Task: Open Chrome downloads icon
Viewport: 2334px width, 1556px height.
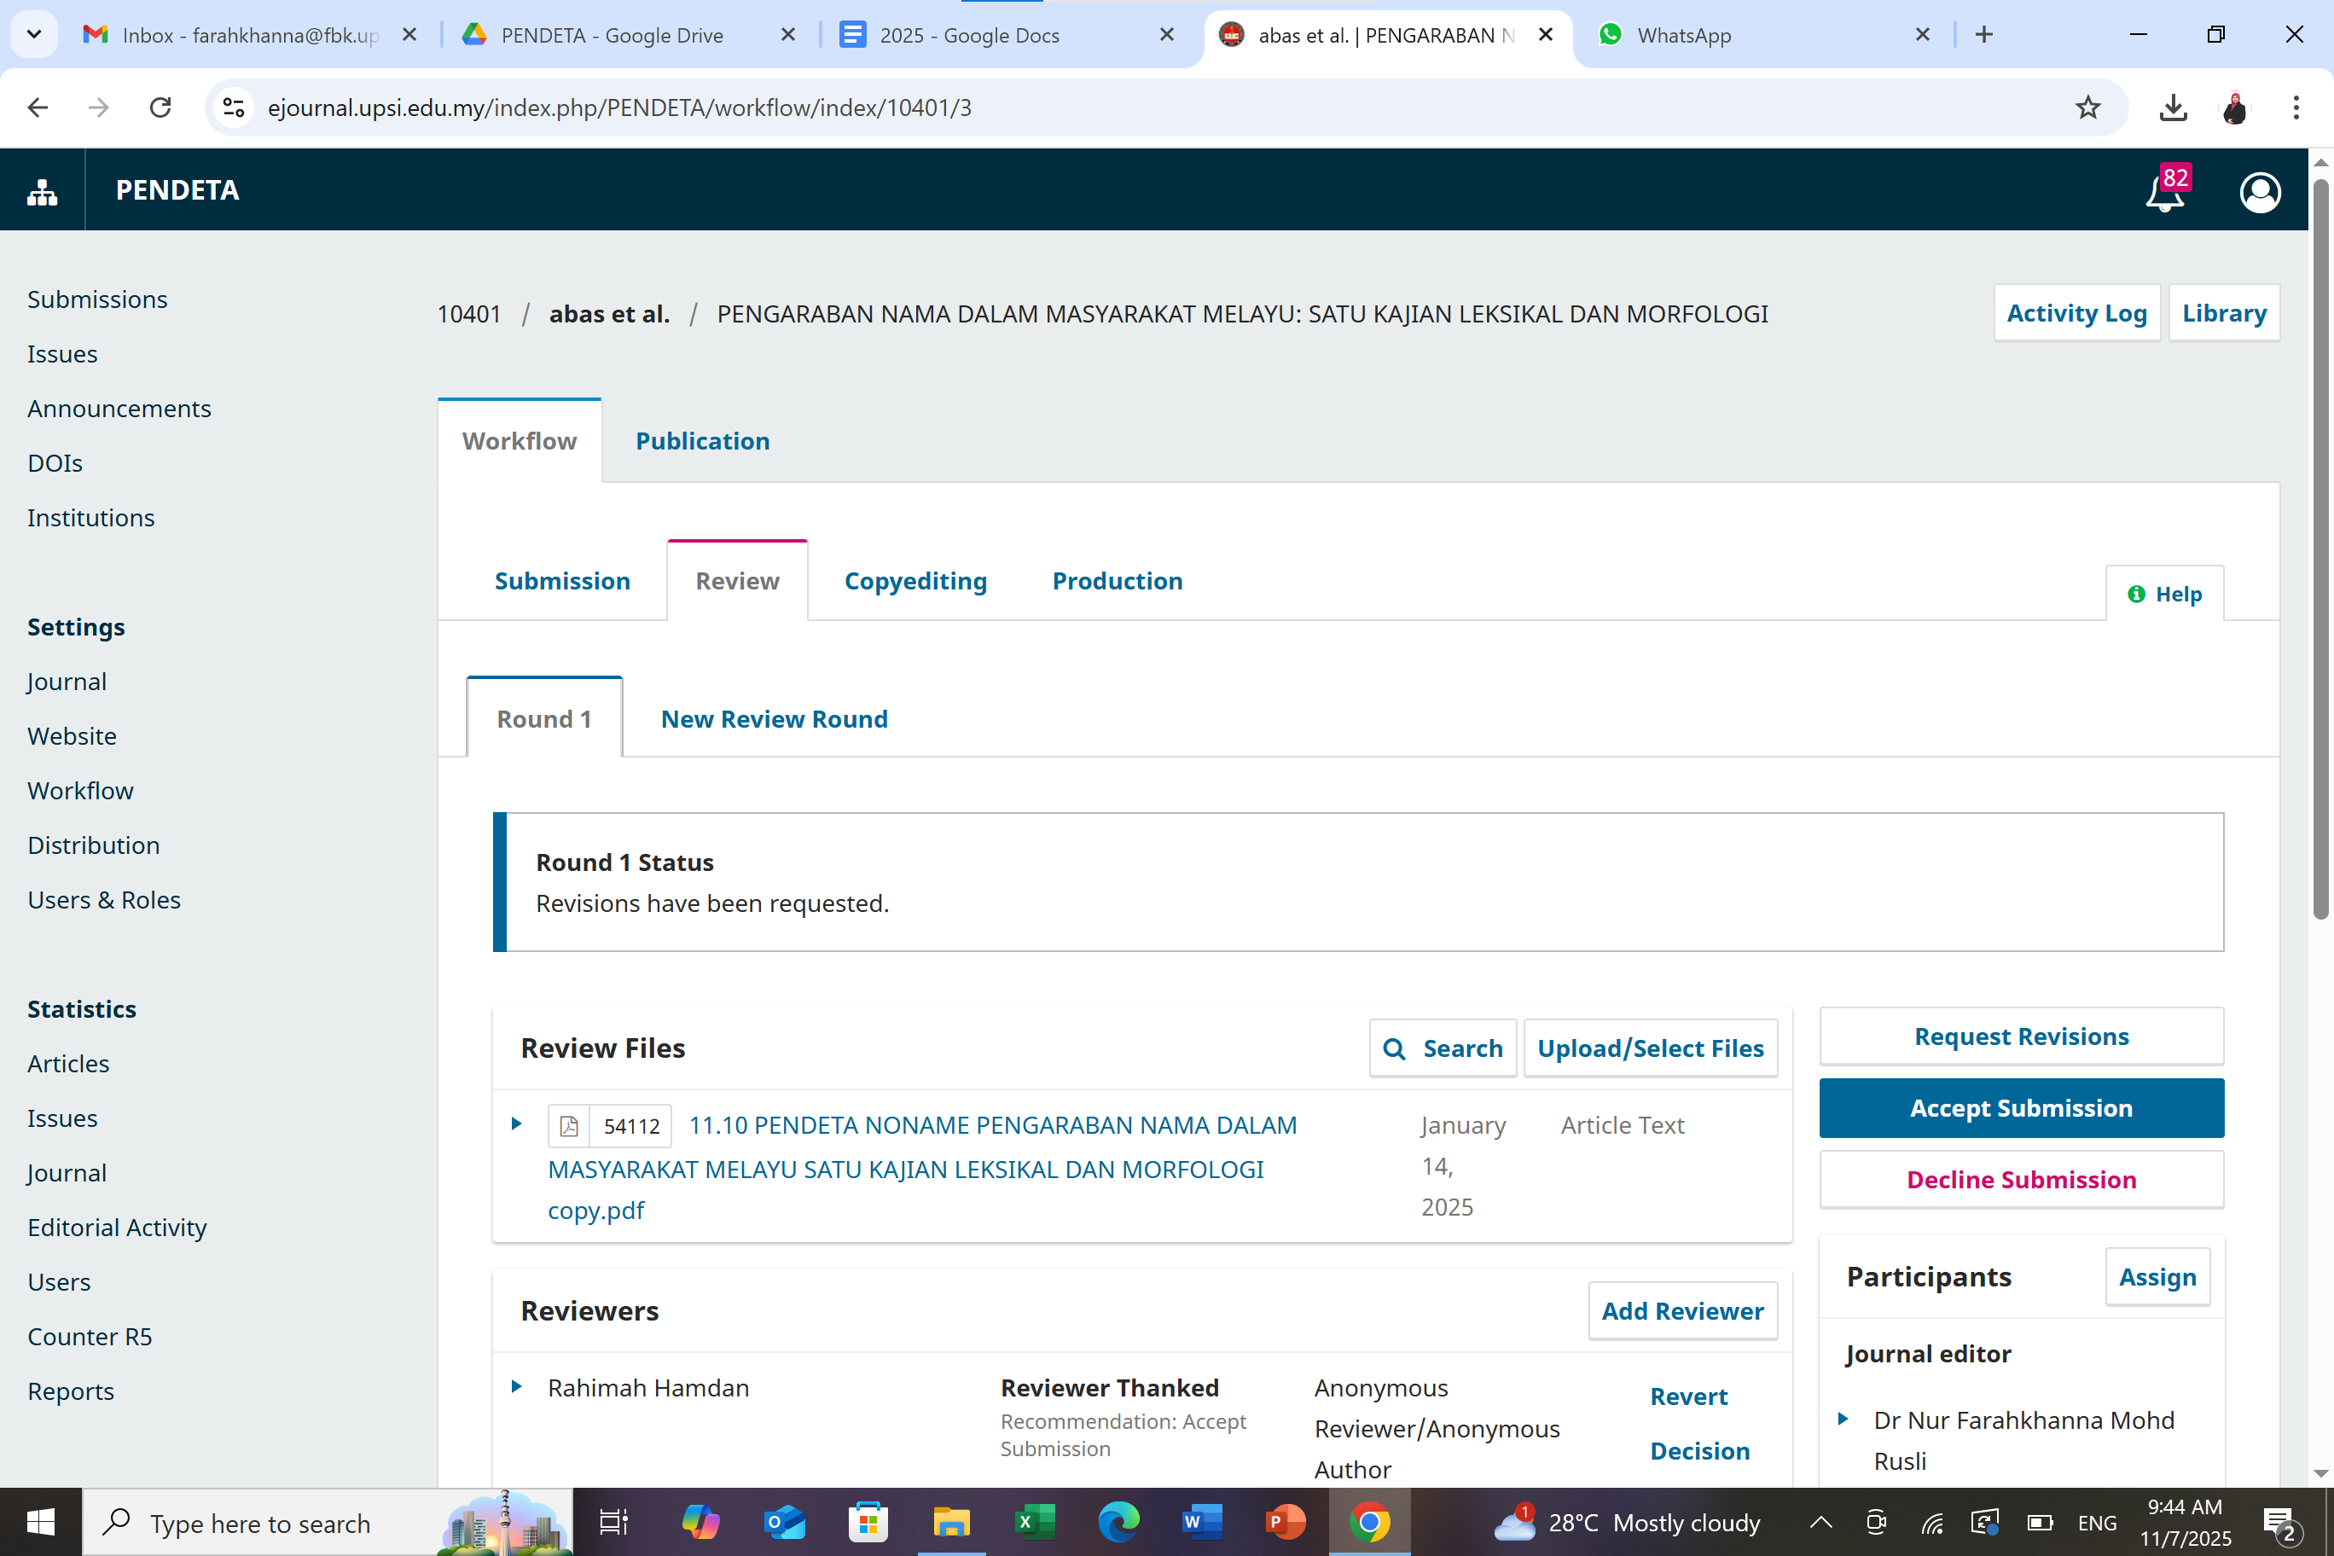Action: 2172,107
